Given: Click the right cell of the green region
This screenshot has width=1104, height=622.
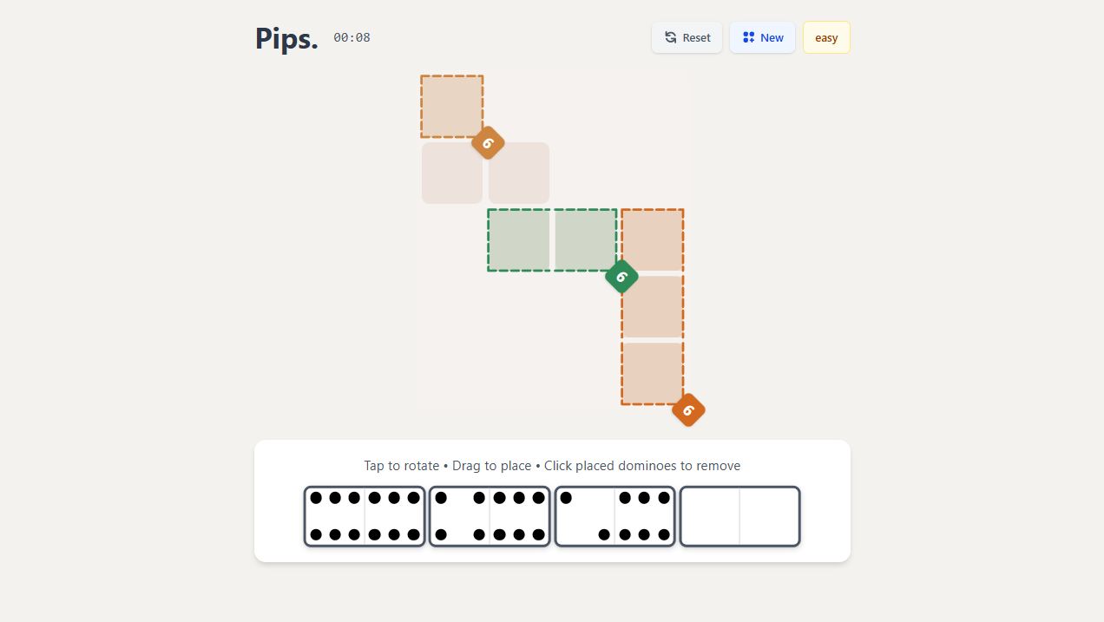Looking at the screenshot, I should (x=585, y=240).
